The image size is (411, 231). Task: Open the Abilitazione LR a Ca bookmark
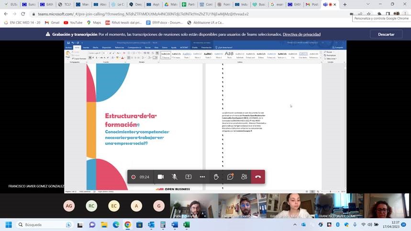[206, 23]
